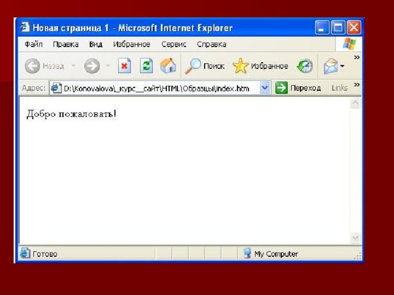This screenshot has width=394, height=295.
Task: Open Search (Поиск) magnifier icon
Action: (193, 66)
